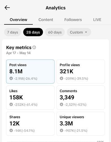The height and width of the screenshot is (142, 111).
Task: Select the Unique viewers metric card
Action: pyautogui.click(x=81, y=124)
